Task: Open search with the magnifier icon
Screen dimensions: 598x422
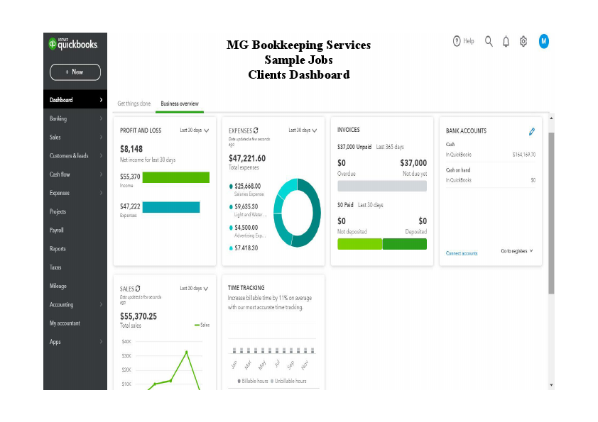Action: pyautogui.click(x=489, y=41)
